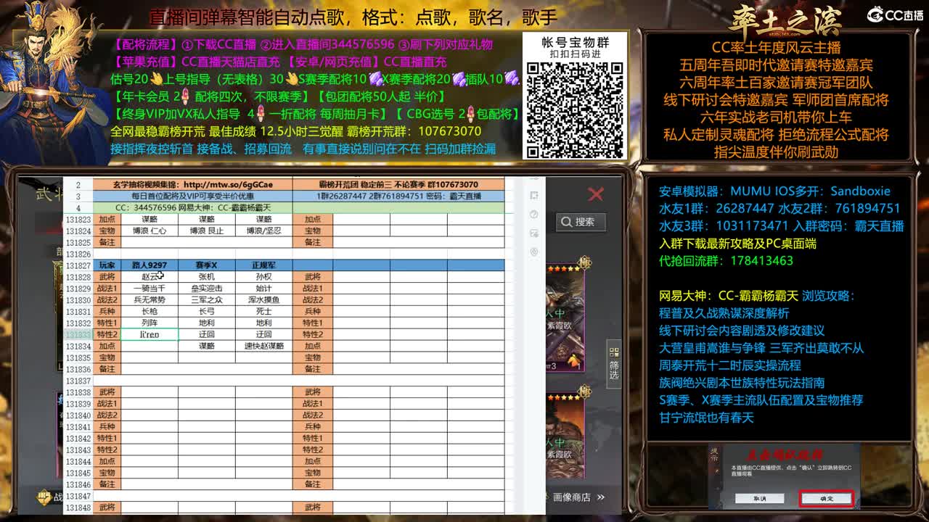Select the 浑水摸鱼 cell
Screen dimensions: 929x522
pos(263,300)
